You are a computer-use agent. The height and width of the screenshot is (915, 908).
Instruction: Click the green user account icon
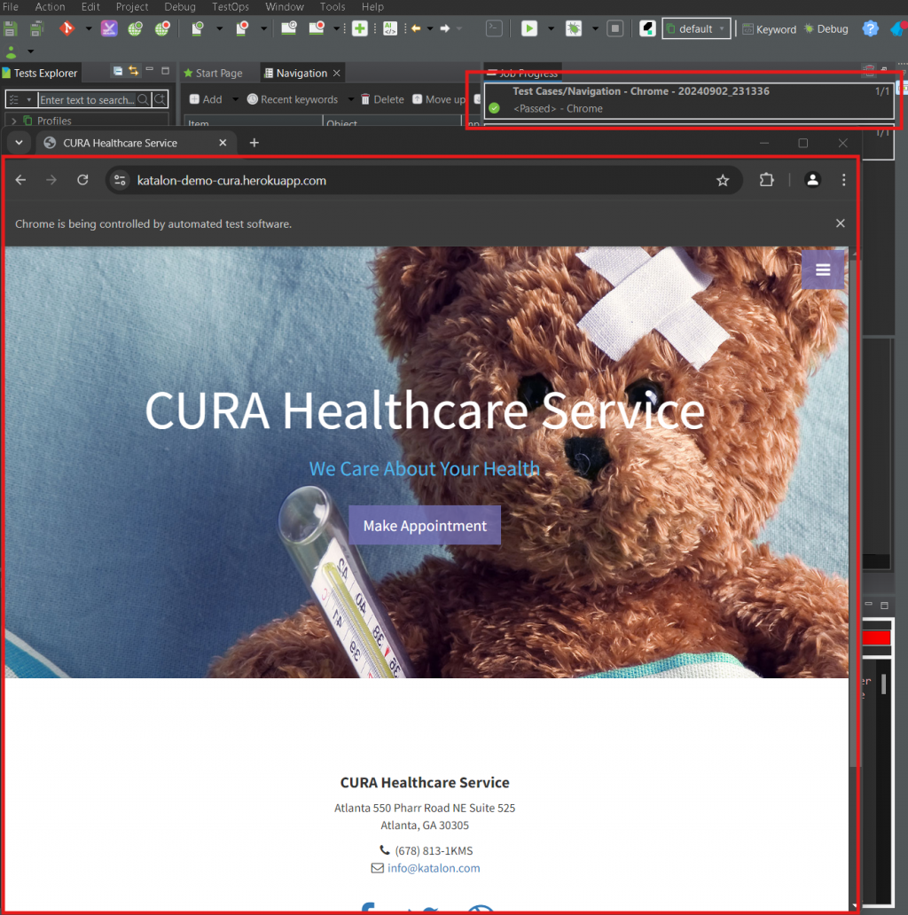11,52
